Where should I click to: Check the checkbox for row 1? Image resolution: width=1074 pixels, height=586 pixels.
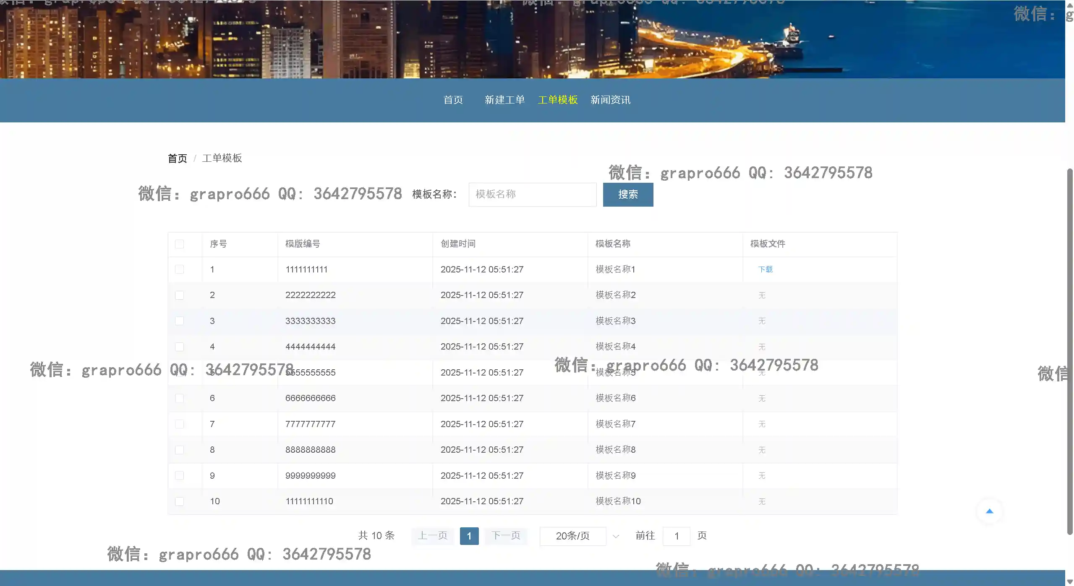click(179, 270)
